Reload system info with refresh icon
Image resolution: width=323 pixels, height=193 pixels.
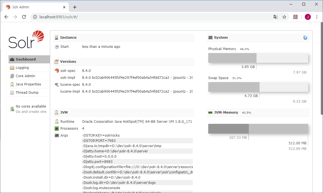click(x=305, y=38)
